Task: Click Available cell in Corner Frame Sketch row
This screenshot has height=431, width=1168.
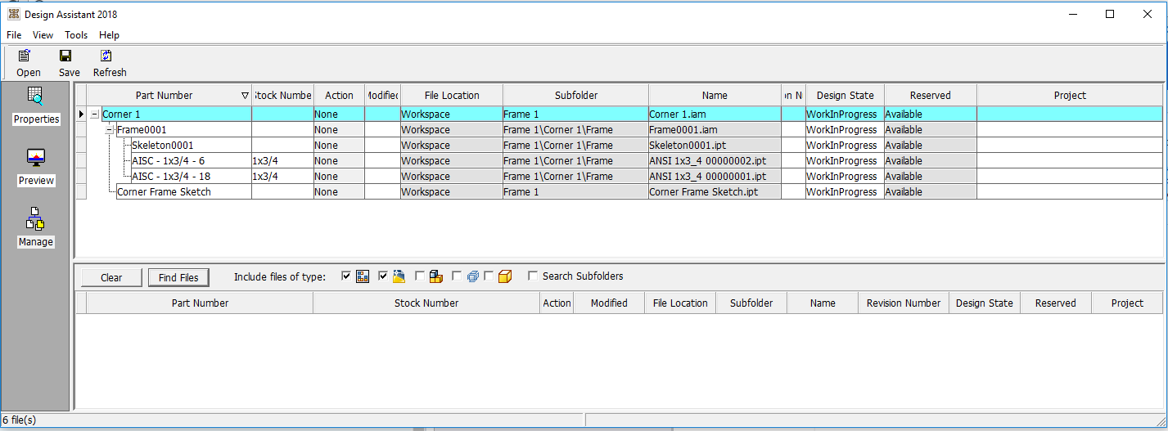Action: point(931,192)
